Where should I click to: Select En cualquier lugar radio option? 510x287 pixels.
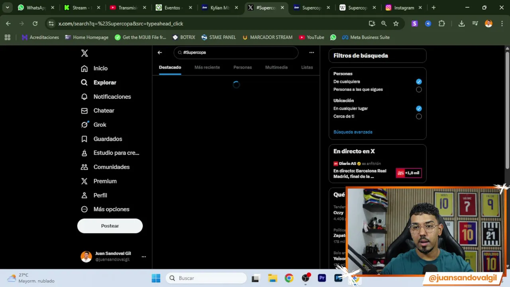(x=419, y=108)
